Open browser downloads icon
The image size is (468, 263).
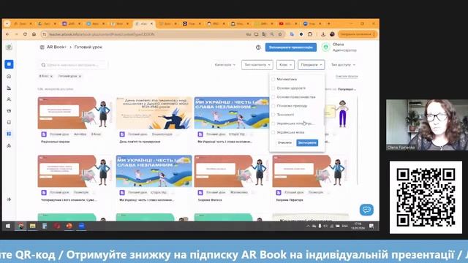point(323,34)
